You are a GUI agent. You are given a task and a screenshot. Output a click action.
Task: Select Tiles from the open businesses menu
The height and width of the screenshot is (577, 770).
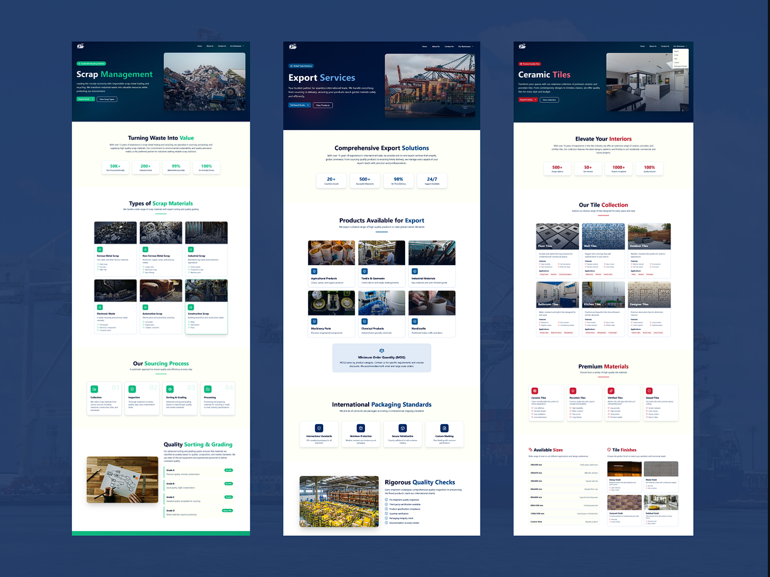[676, 59]
